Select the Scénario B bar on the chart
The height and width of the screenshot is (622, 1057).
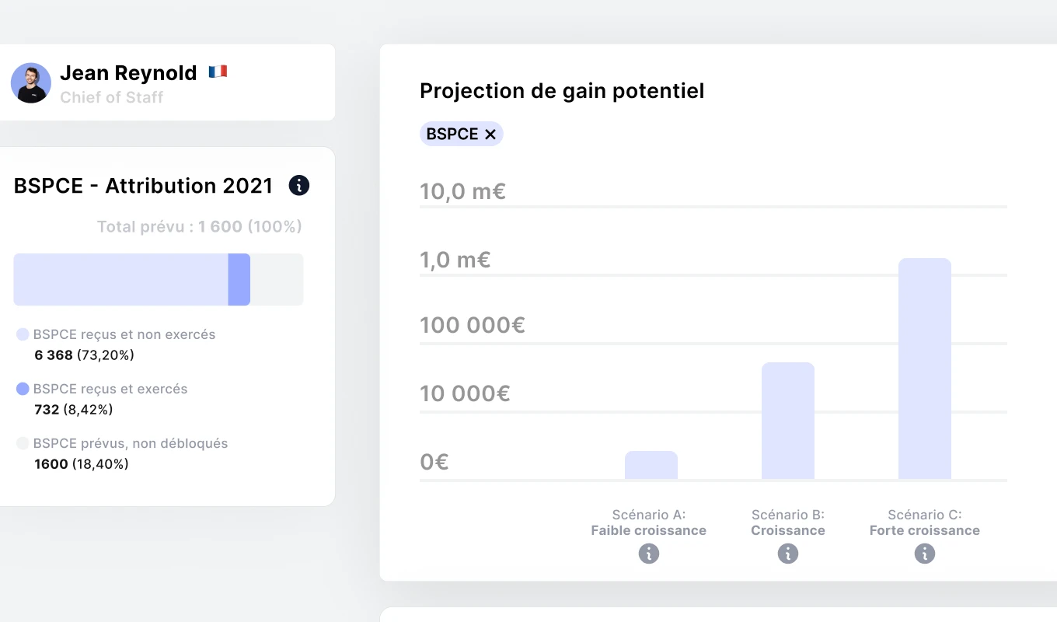tap(788, 420)
